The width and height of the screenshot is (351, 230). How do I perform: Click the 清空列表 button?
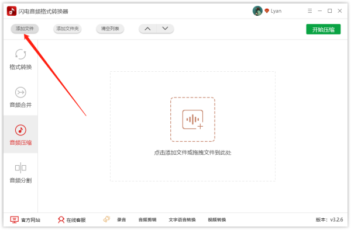point(110,29)
